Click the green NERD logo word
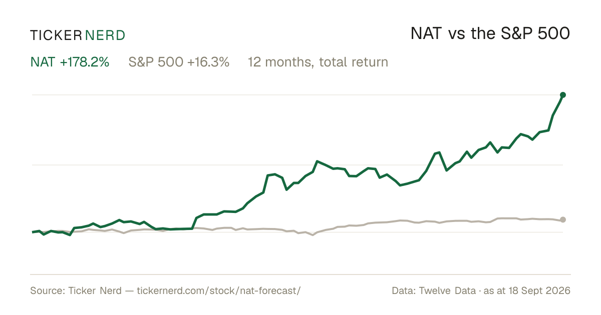Image resolution: width=601 pixels, height=315 pixels. (105, 35)
